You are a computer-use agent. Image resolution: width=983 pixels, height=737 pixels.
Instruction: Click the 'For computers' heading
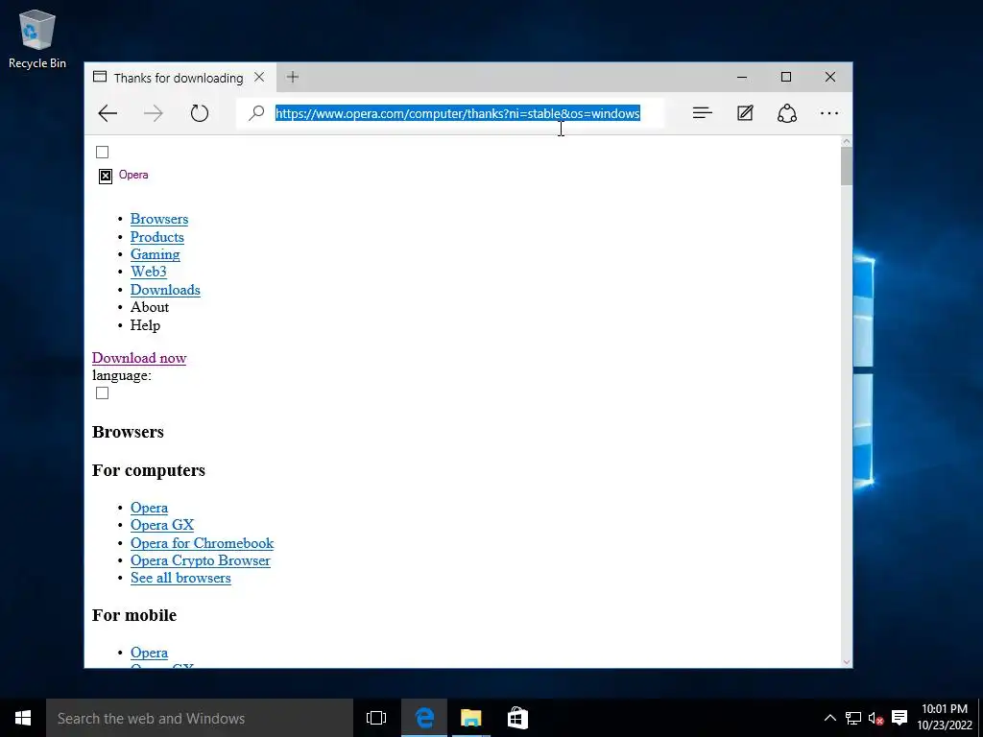pyautogui.click(x=149, y=470)
